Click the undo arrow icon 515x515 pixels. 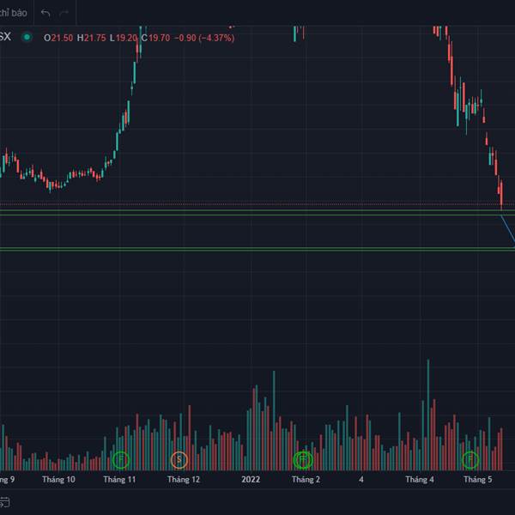coord(45,13)
